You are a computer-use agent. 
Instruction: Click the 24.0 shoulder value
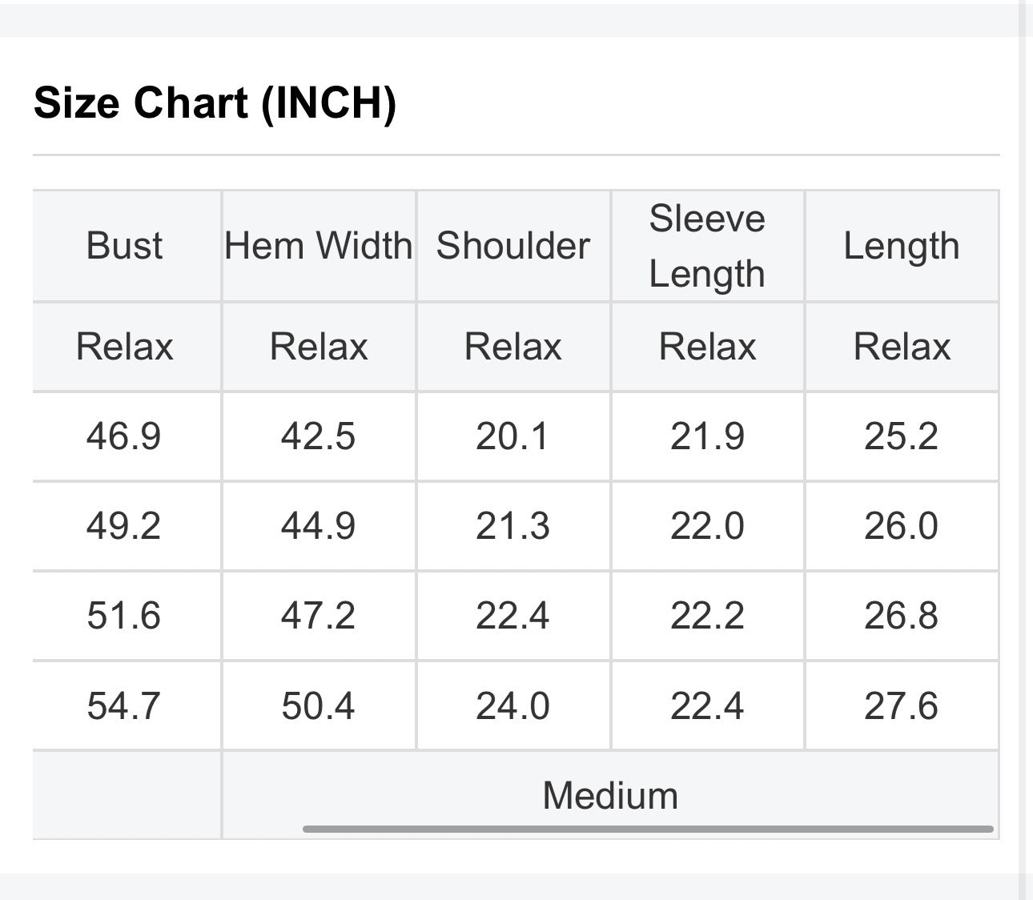click(512, 706)
